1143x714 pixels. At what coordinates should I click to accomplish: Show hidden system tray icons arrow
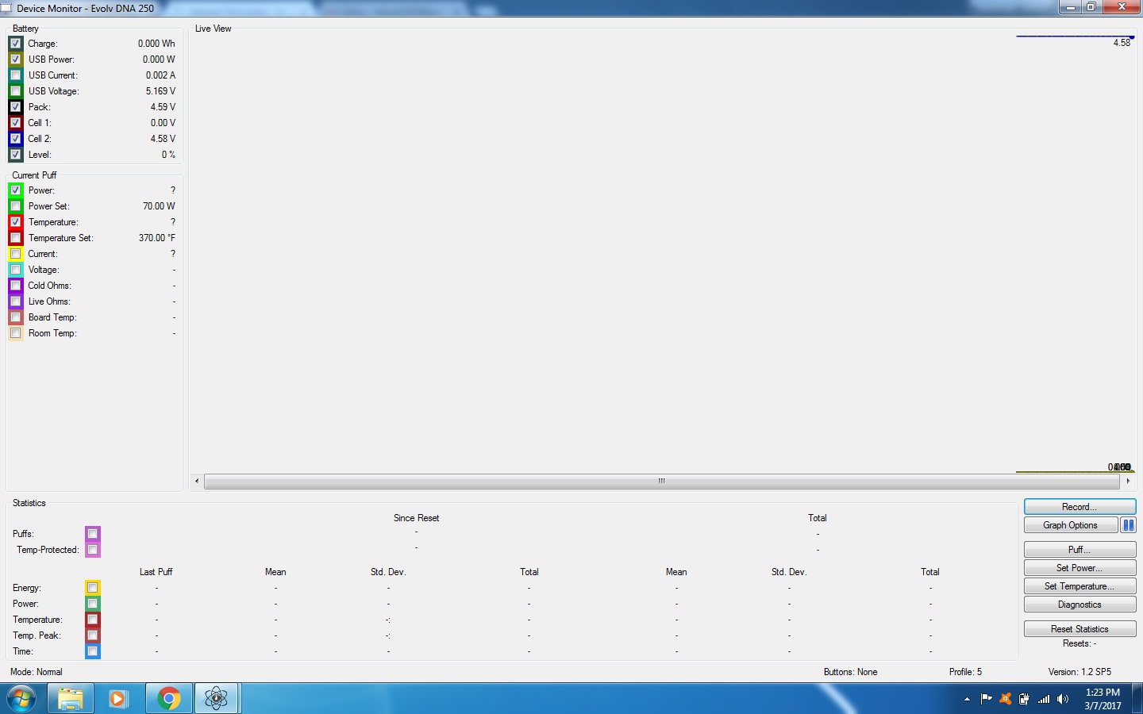click(x=967, y=699)
